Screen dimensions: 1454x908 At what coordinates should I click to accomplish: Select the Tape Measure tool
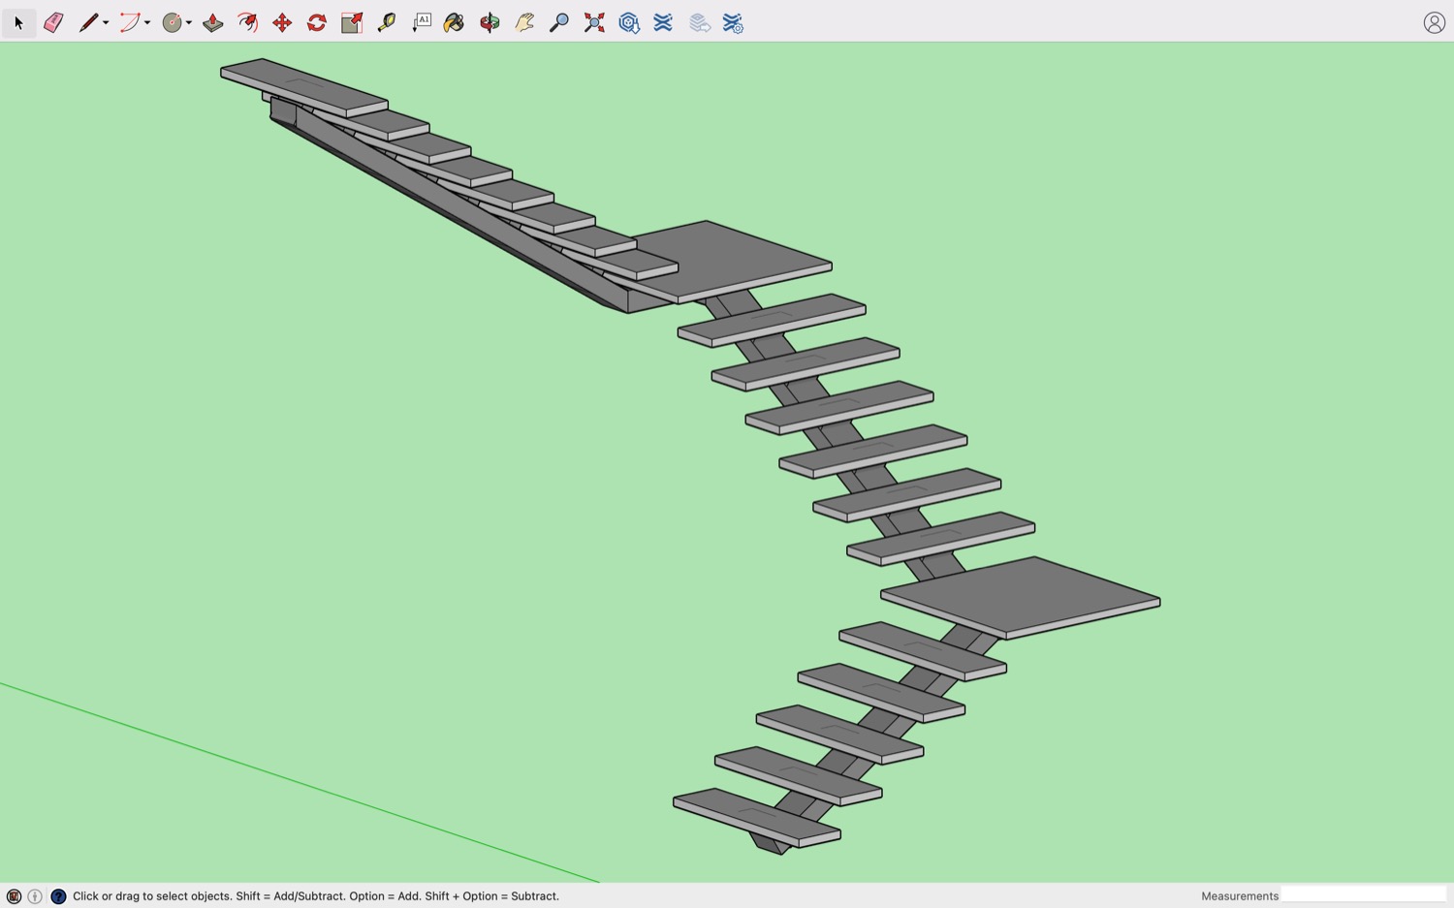387,22
